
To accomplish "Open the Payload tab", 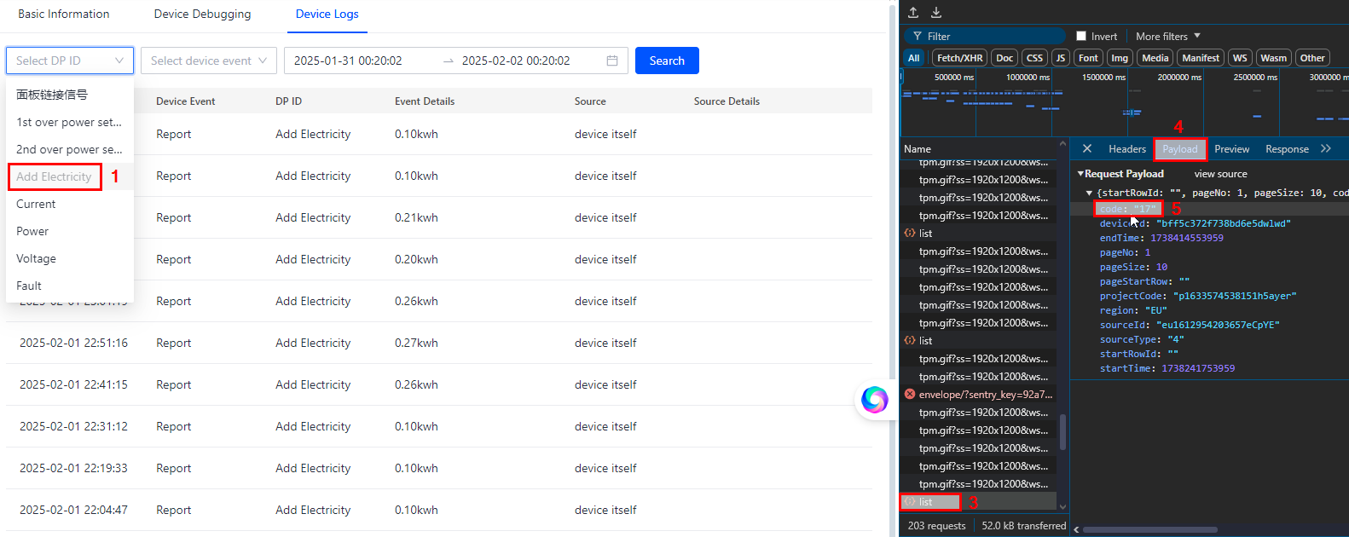I will click(1180, 149).
